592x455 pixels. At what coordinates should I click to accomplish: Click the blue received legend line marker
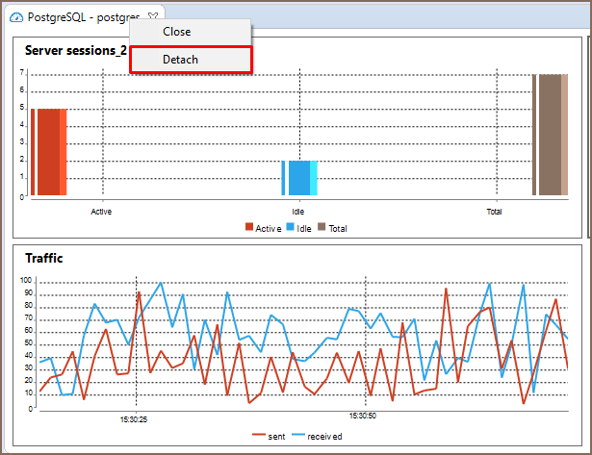(x=297, y=436)
